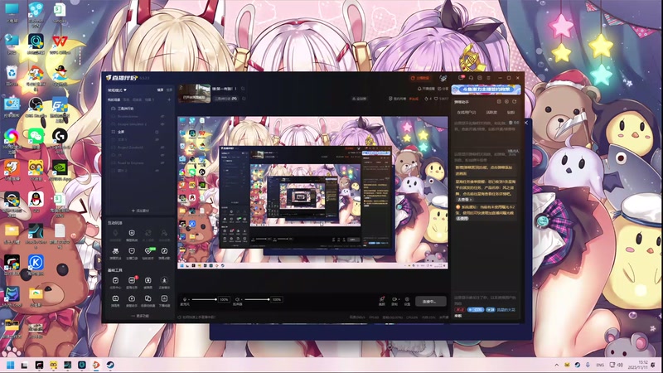Open the first icon in second basic tools row
This screenshot has width=663, height=373.
(115, 298)
